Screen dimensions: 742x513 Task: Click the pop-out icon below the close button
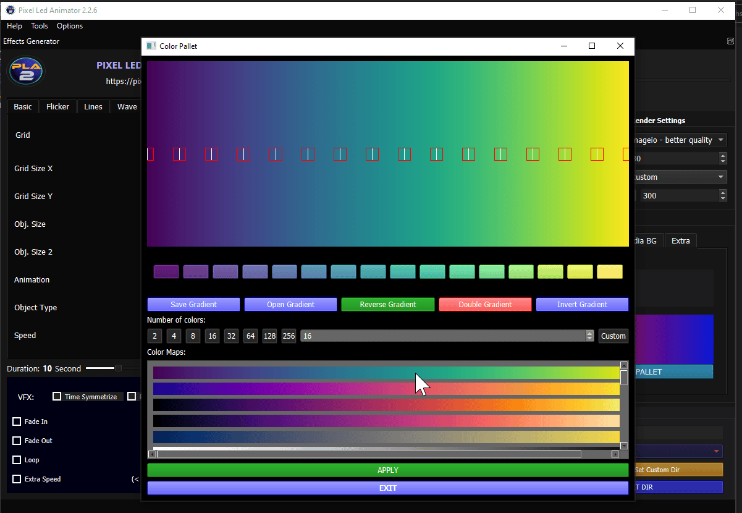click(730, 40)
